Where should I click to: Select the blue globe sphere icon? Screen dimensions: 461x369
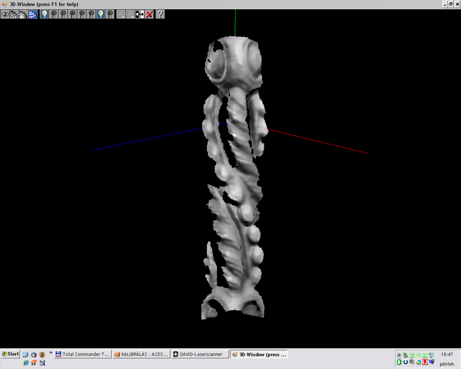tap(33, 14)
